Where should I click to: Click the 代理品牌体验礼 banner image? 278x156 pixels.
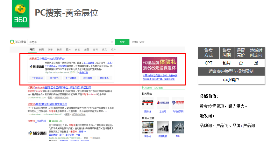(x=160, y=65)
